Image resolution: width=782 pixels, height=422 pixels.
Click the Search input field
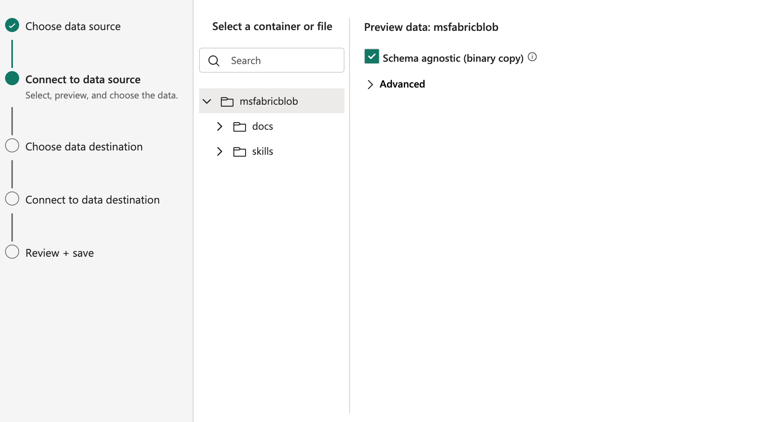(x=272, y=60)
